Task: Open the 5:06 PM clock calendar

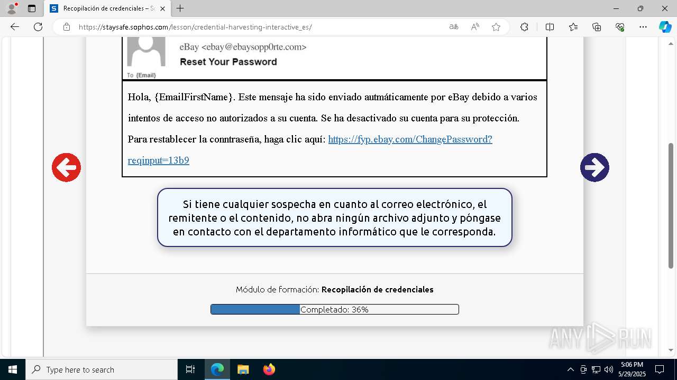Action: [632, 369]
